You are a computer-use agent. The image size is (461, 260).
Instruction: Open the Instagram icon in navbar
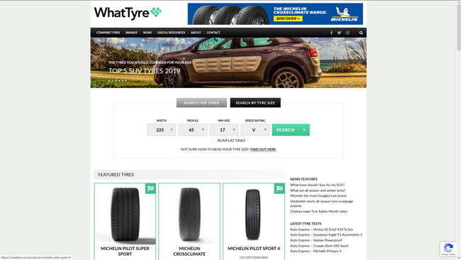(348, 33)
